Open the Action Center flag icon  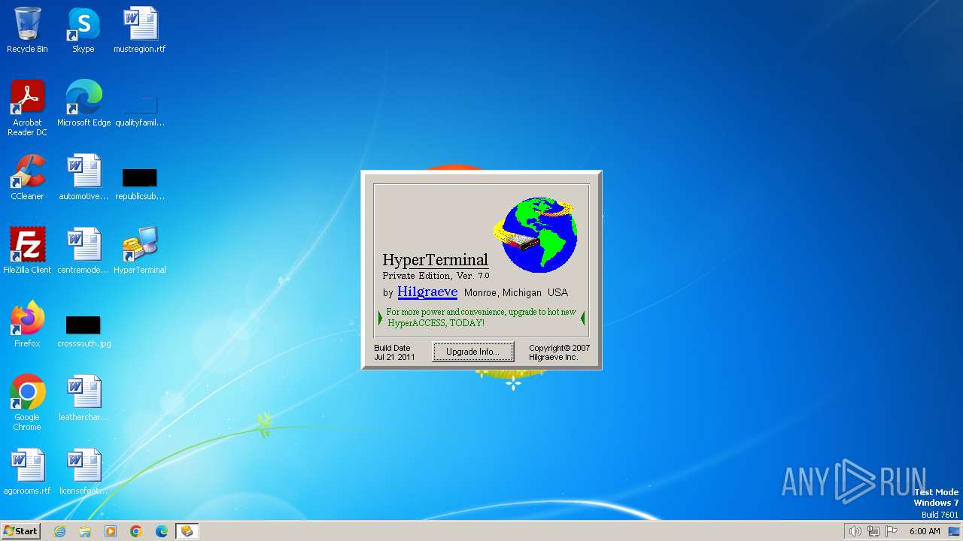(x=892, y=531)
